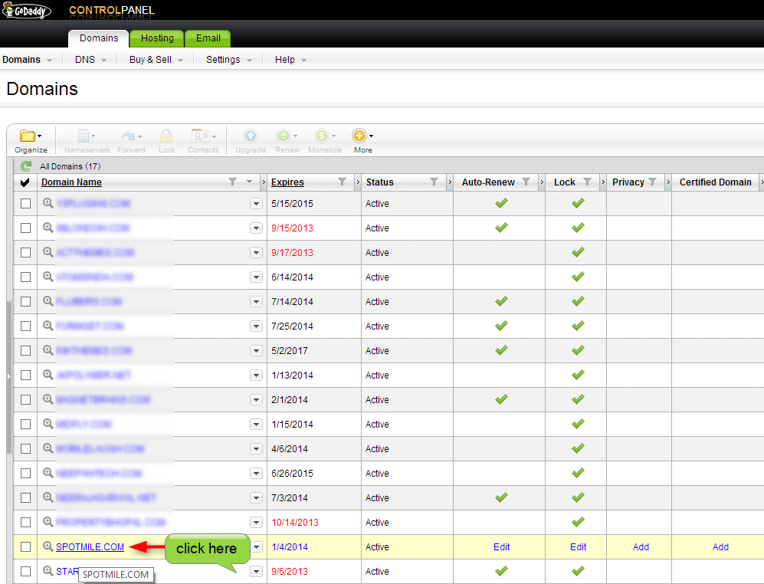The width and height of the screenshot is (764, 584).
Task: Expand the collapsed left side panel
Action: click(8, 376)
